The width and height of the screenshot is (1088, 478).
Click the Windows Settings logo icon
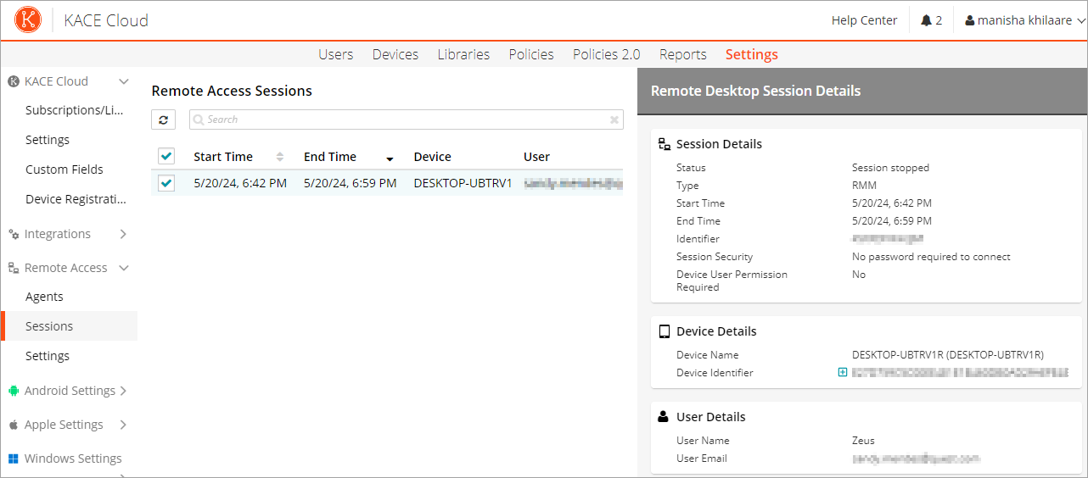click(14, 459)
